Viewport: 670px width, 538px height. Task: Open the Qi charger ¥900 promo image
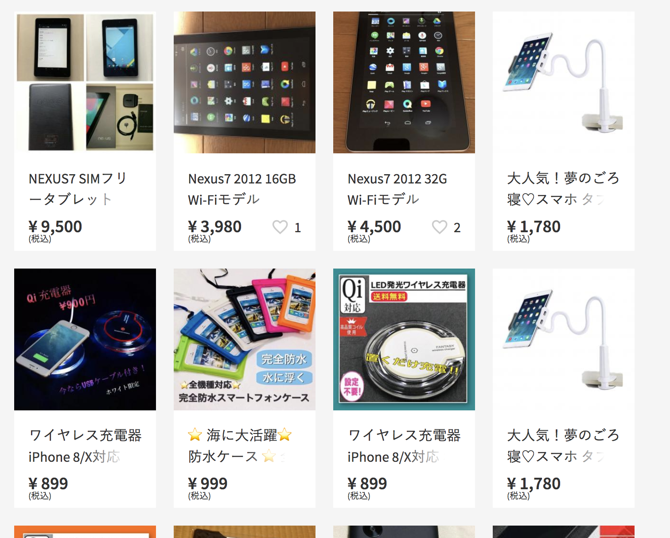coord(85,339)
